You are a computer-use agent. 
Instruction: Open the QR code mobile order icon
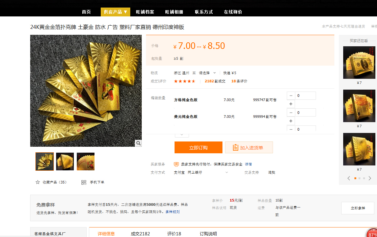click(x=84, y=182)
